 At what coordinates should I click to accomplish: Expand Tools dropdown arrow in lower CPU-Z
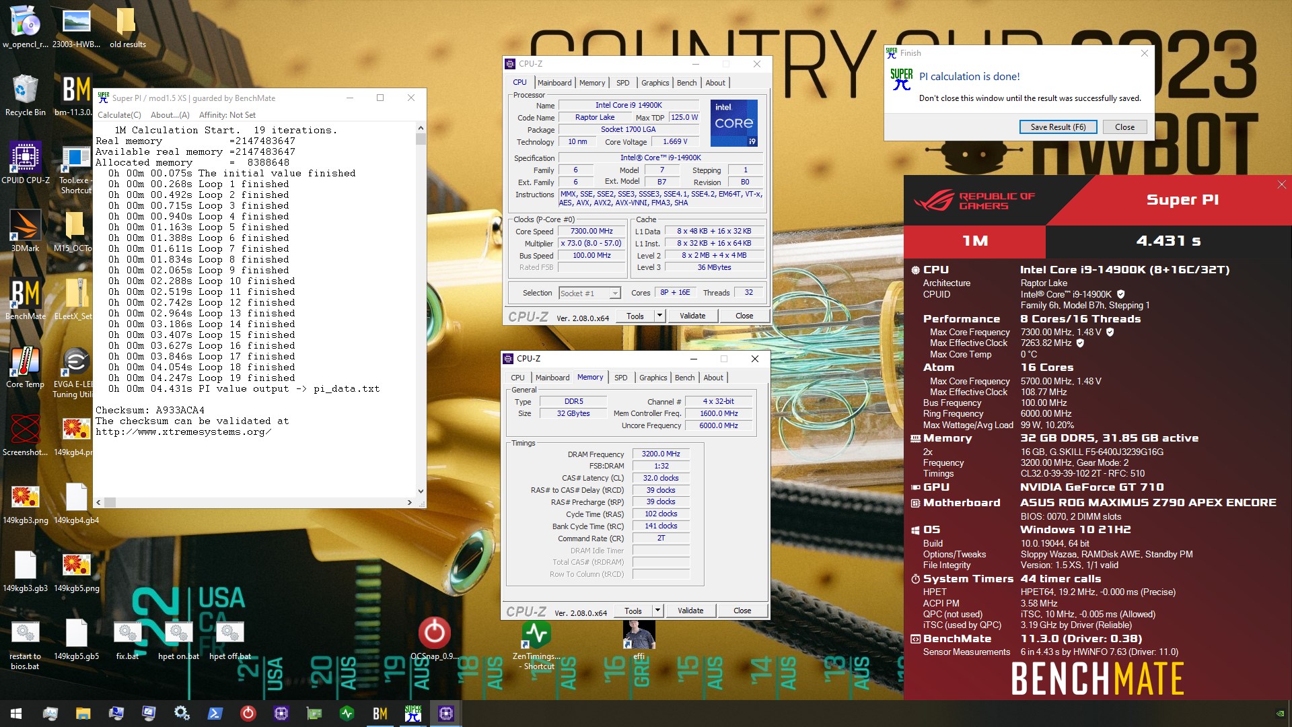click(x=657, y=611)
